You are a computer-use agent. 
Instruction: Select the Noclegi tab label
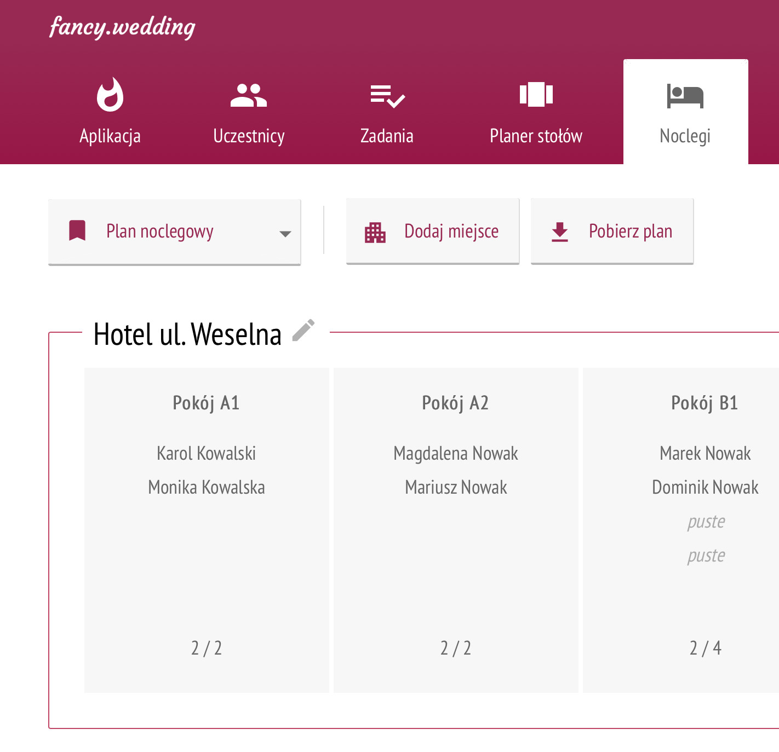coord(685,136)
